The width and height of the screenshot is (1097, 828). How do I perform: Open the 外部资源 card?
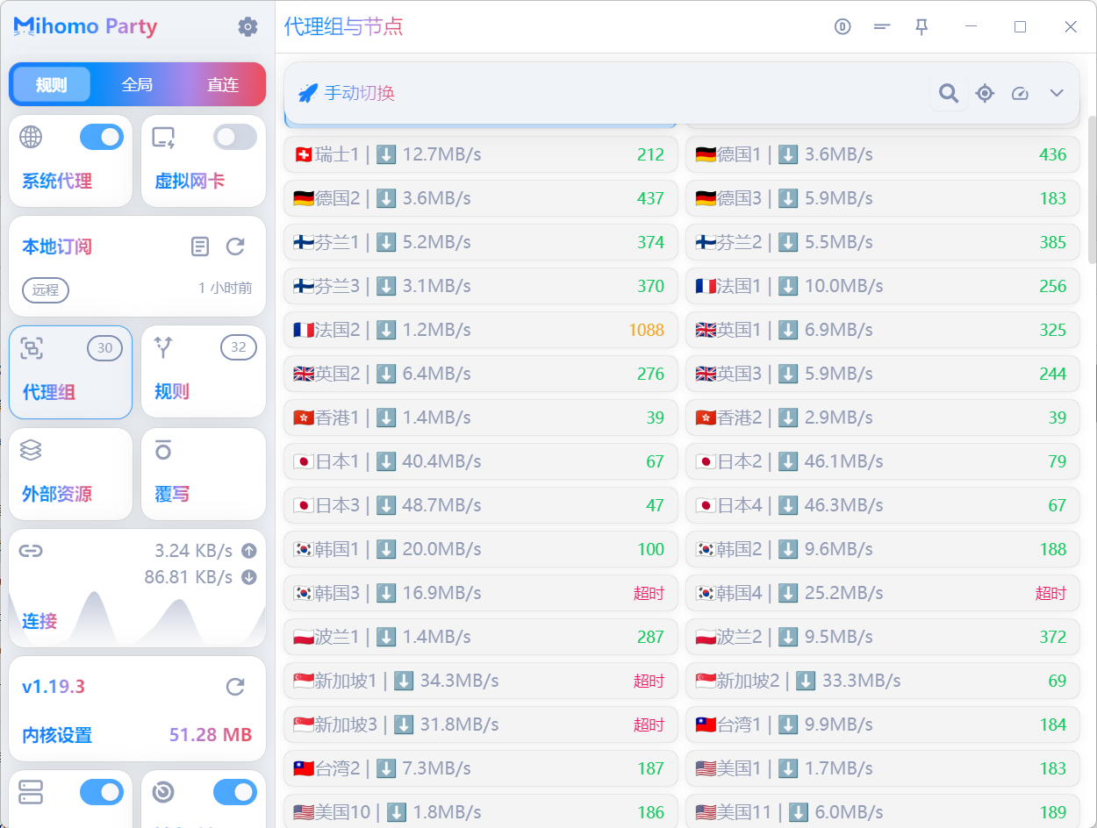(x=70, y=474)
